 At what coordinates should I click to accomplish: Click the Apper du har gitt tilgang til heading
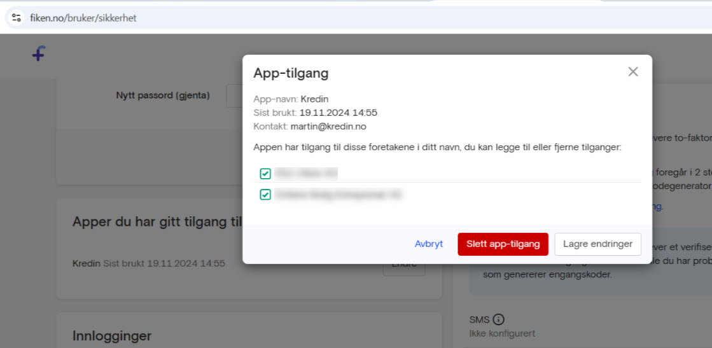tap(157, 222)
